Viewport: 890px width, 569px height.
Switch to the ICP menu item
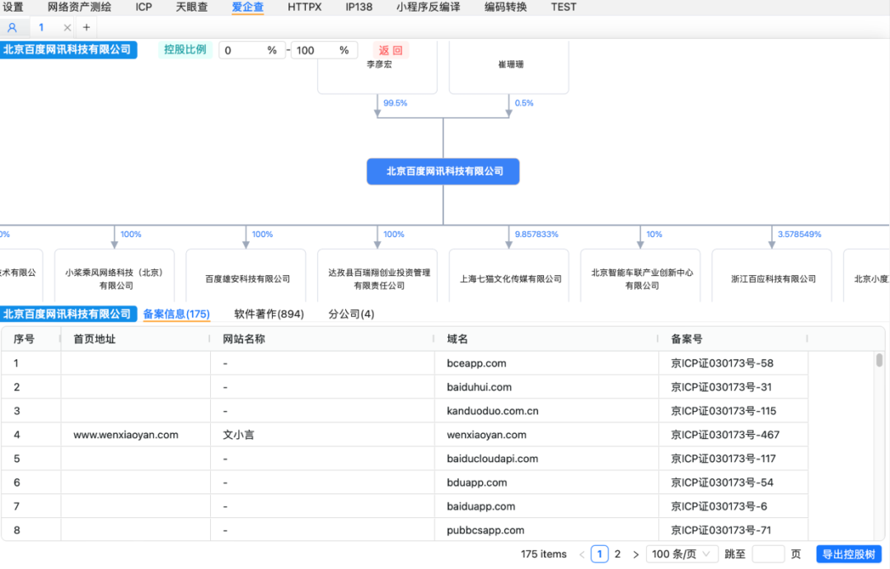pyautogui.click(x=143, y=7)
